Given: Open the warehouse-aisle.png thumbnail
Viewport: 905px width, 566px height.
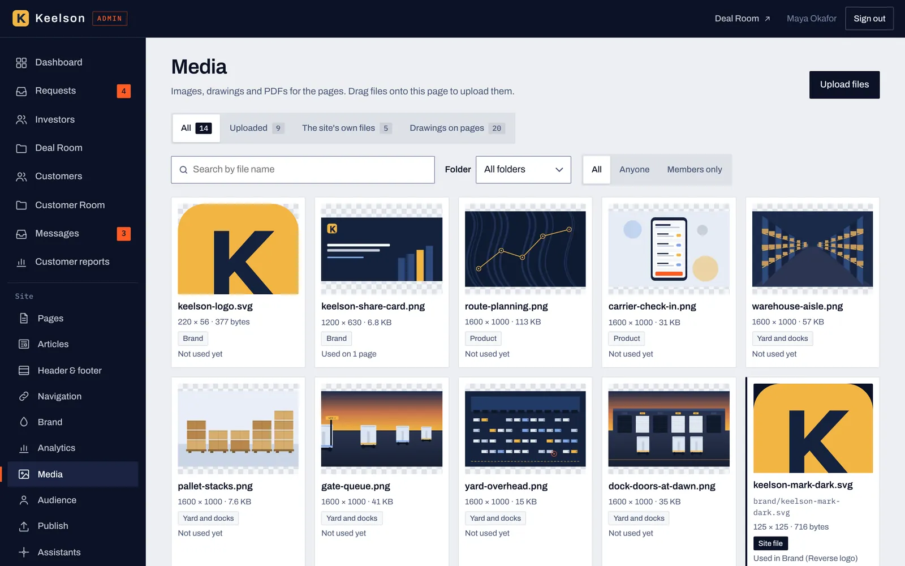Looking at the screenshot, I should click(x=812, y=249).
